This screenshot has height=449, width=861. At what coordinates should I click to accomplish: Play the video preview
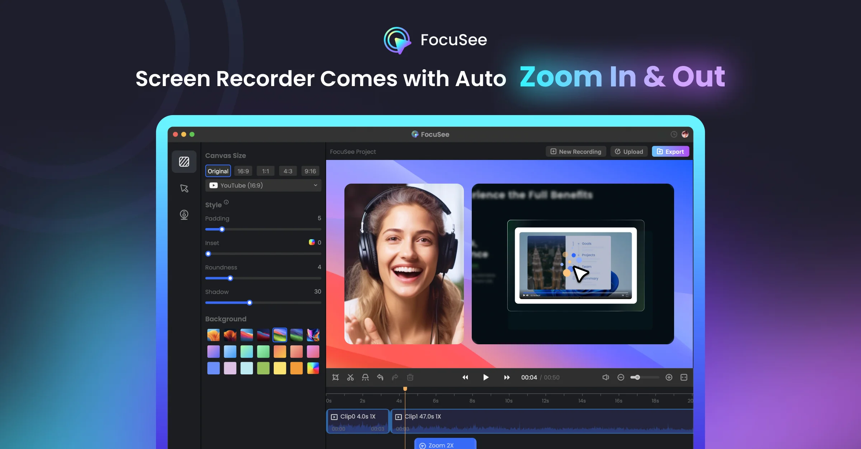486,377
